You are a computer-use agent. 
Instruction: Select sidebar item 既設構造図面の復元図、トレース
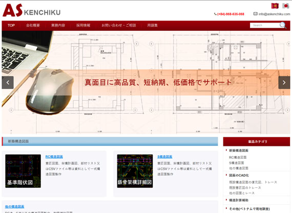tap(253, 182)
